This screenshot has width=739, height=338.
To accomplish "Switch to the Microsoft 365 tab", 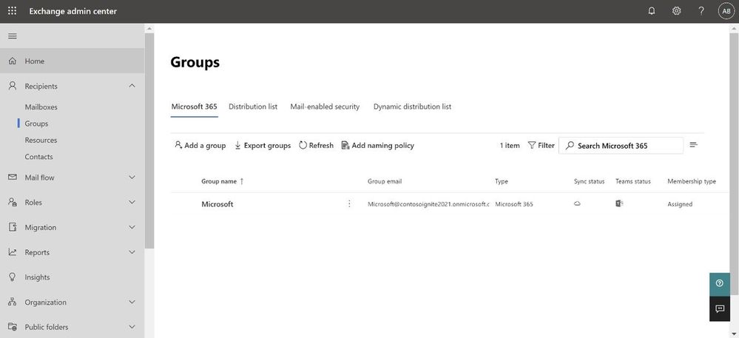I will tap(194, 107).
